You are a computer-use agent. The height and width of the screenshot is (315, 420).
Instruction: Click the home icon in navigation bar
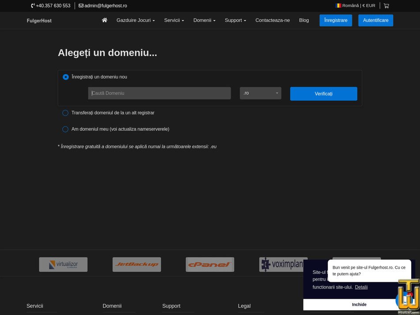(104, 20)
